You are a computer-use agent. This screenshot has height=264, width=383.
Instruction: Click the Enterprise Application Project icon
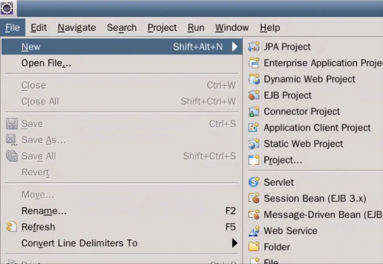point(254,63)
